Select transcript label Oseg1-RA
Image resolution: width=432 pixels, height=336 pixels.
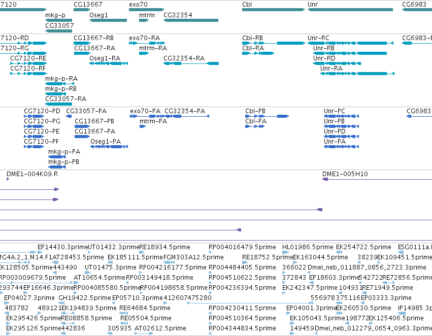tap(105, 58)
